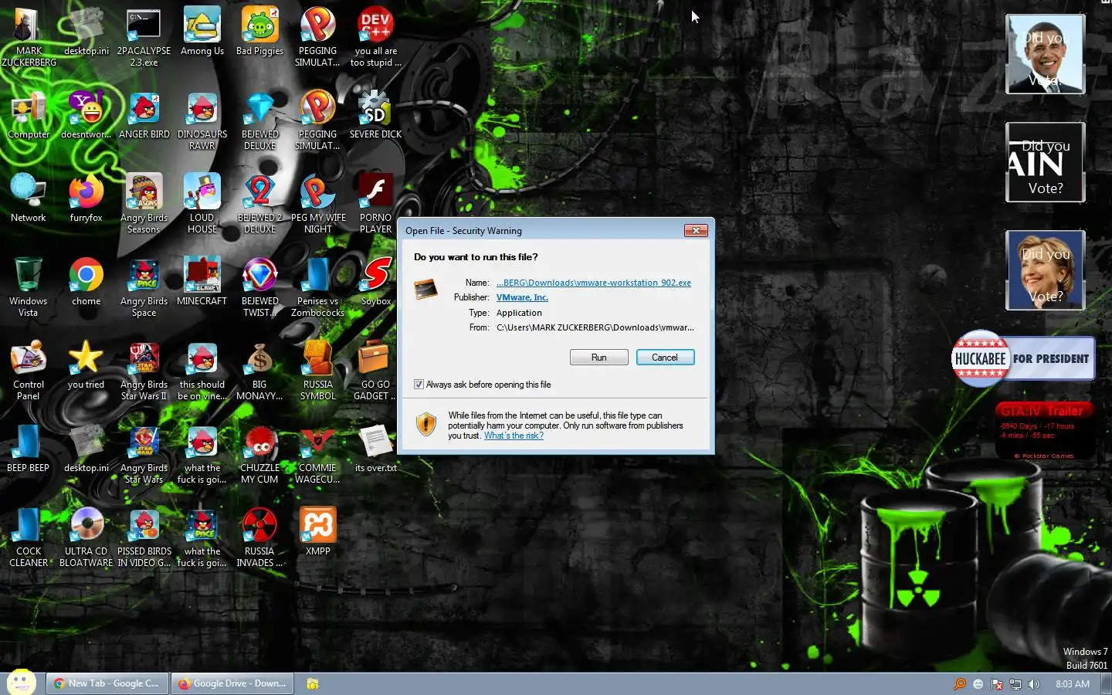Open the Action Center flag tray icon
Image resolution: width=1112 pixels, height=695 pixels.
tap(997, 684)
